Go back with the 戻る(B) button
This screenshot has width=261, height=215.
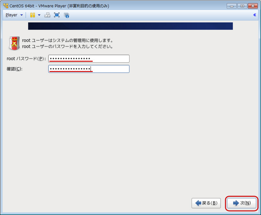[x=206, y=203]
